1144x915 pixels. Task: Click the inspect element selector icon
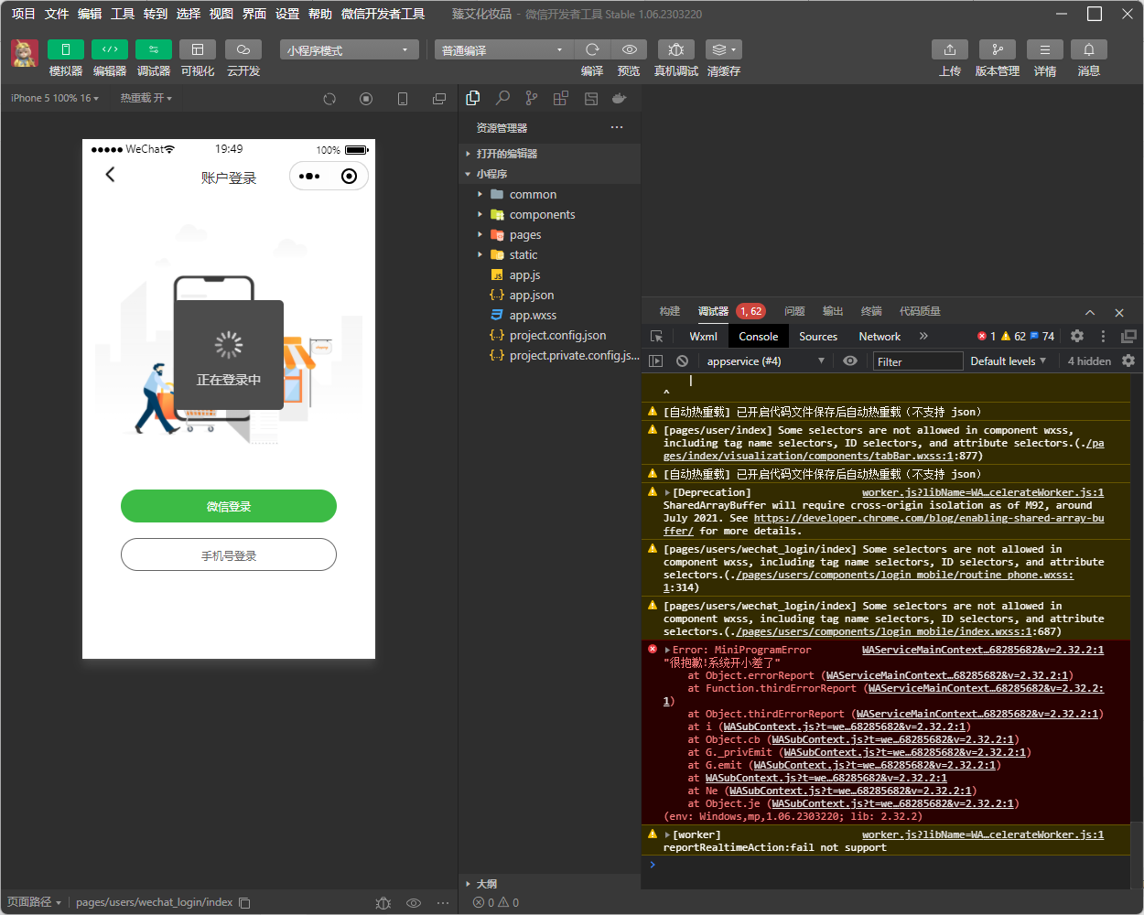tap(656, 336)
